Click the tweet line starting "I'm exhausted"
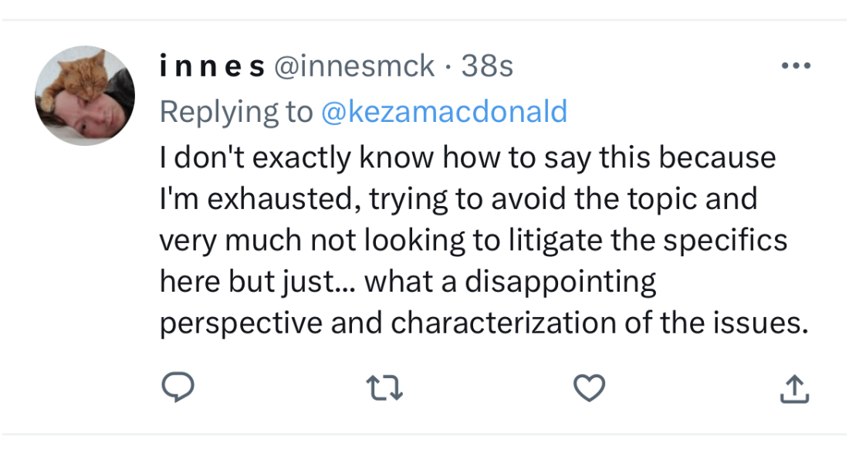Viewport: 849px width, 463px height. coord(458,199)
